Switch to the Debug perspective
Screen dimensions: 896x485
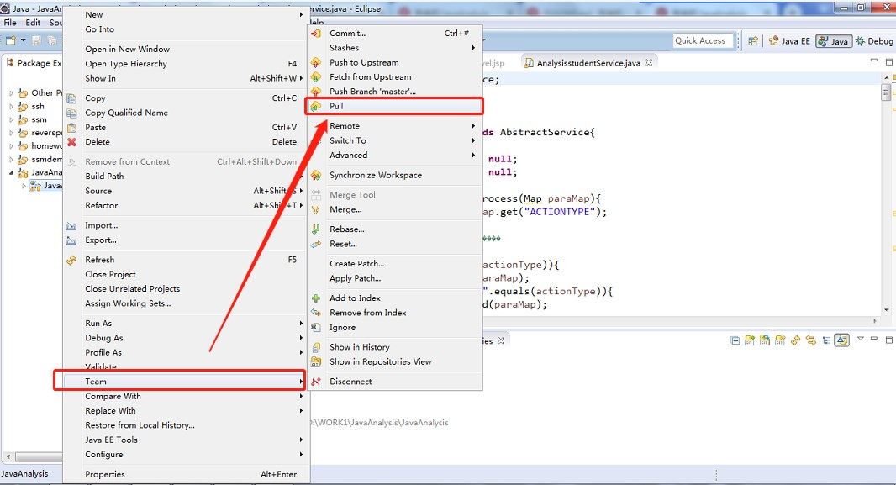(x=873, y=41)
